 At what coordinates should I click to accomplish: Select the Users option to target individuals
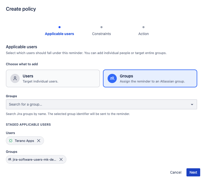pos(53,78)
